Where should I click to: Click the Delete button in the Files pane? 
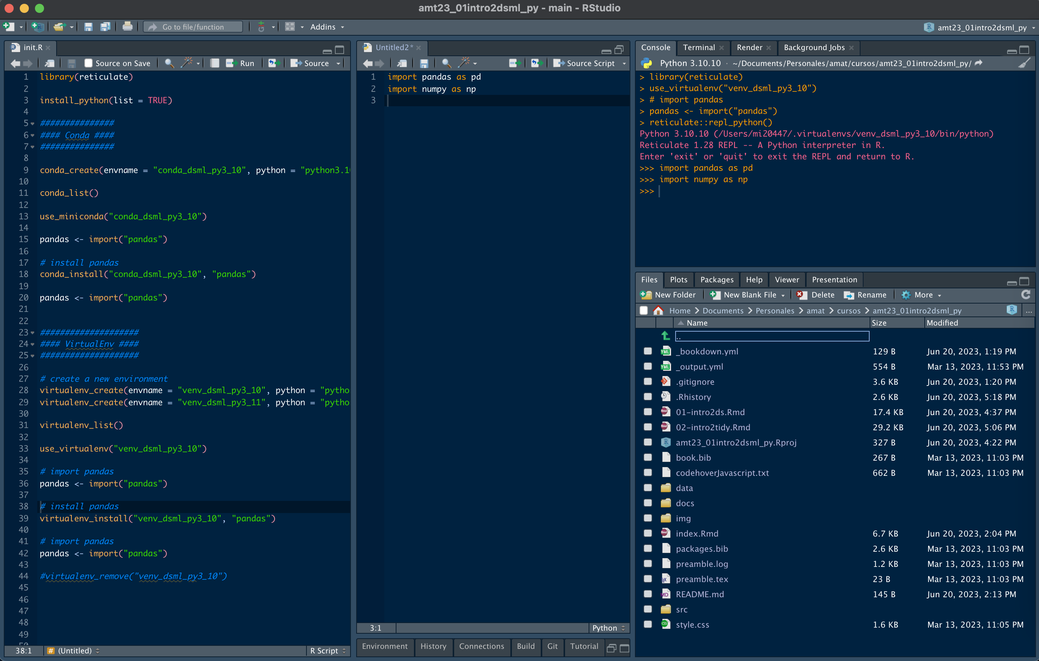pyautogui.click(x=815, y=295)
